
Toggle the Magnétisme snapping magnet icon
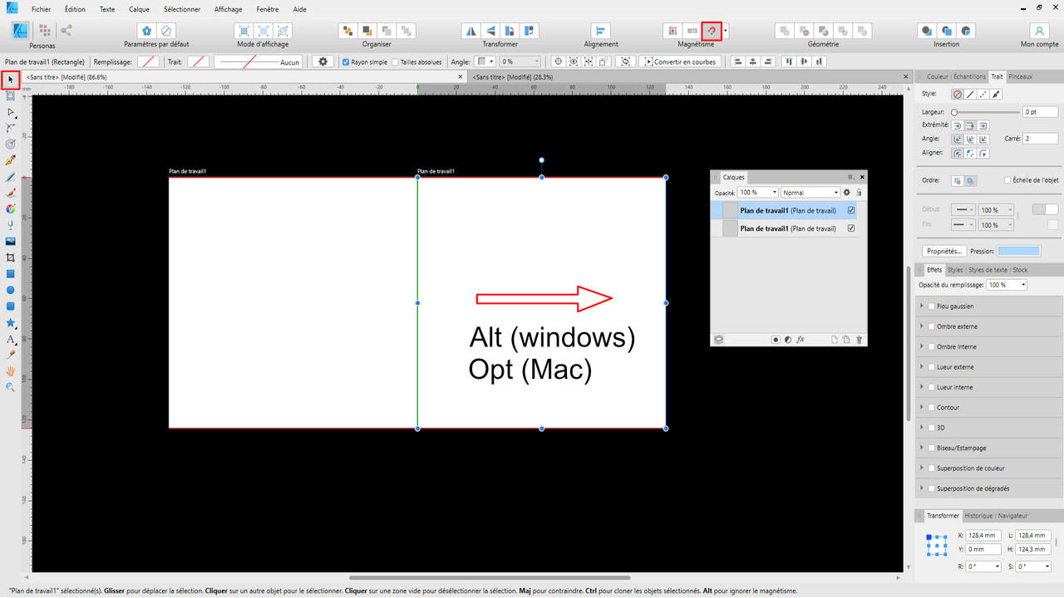(712, 31)
